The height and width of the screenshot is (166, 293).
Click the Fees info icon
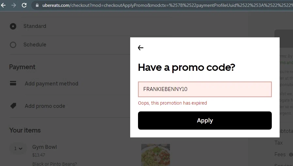point(291,154)
